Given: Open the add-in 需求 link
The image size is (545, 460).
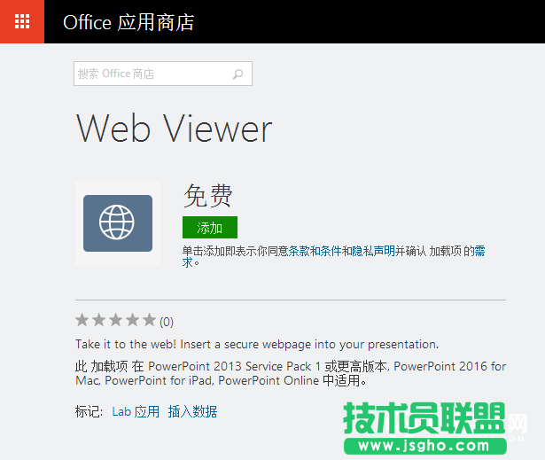Looking at the screenshot, I should [479, 252].
